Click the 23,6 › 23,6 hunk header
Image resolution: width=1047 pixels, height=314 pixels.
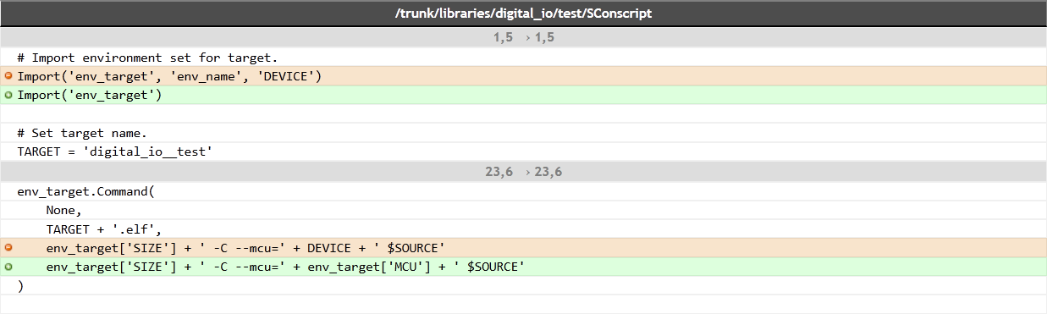[x=523, y=172]
